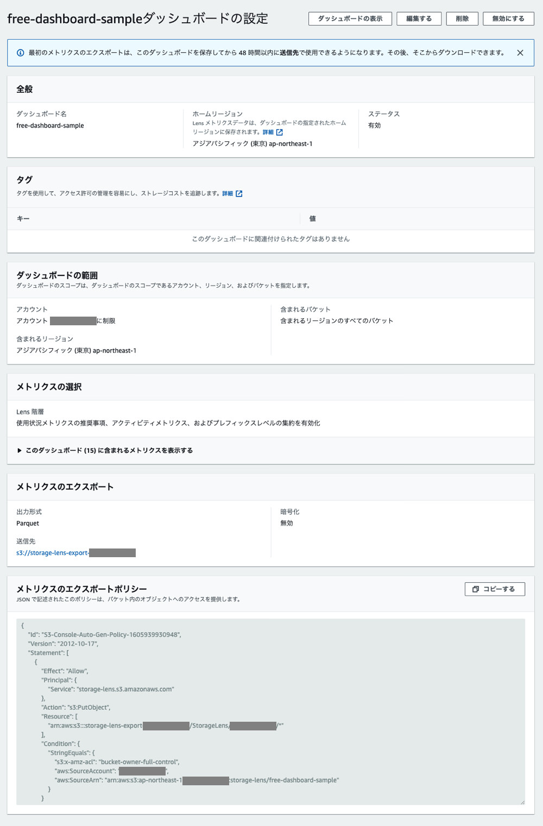
Task: Open the dashboard with ダッシュボードの表示
Action: click(350, 18)
